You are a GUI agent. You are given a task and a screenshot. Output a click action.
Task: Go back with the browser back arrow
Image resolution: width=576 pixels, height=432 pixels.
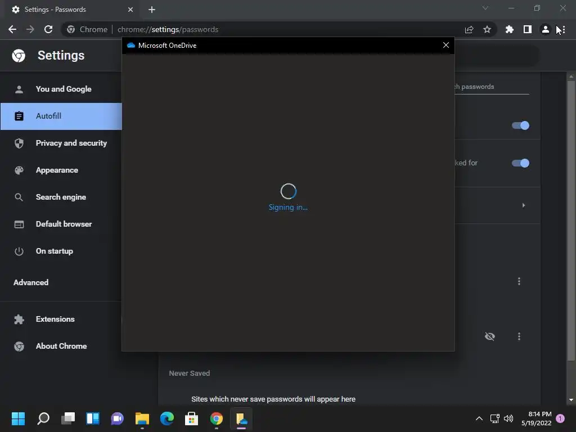(12, 29)
